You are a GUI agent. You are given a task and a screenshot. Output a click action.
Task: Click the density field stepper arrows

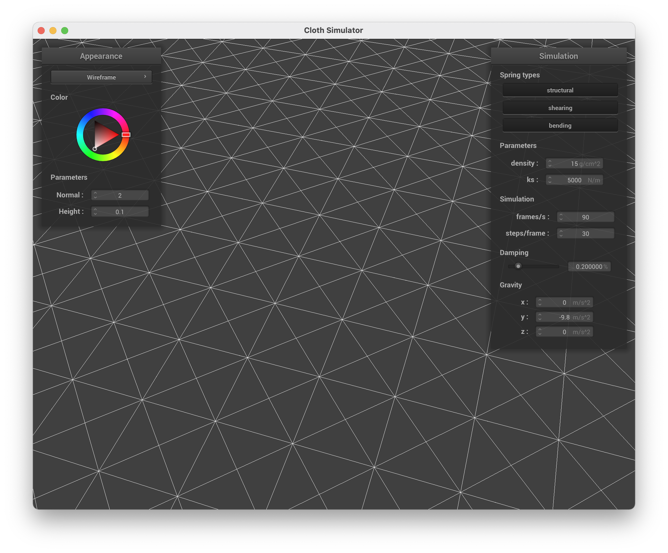tap(550, 164)
